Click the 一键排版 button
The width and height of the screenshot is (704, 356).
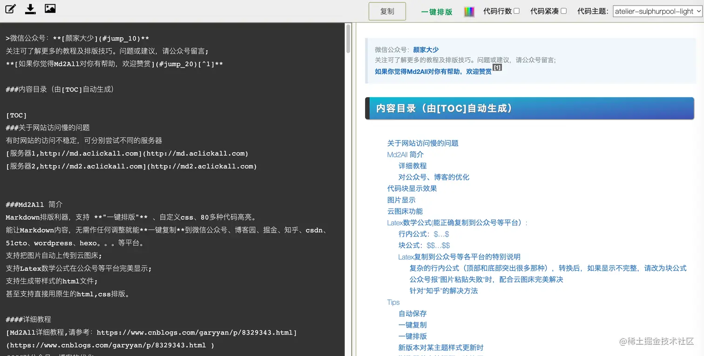(437, 12)
